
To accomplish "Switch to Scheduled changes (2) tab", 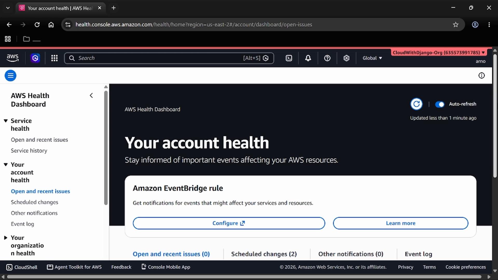I will (x=264, y=254).
